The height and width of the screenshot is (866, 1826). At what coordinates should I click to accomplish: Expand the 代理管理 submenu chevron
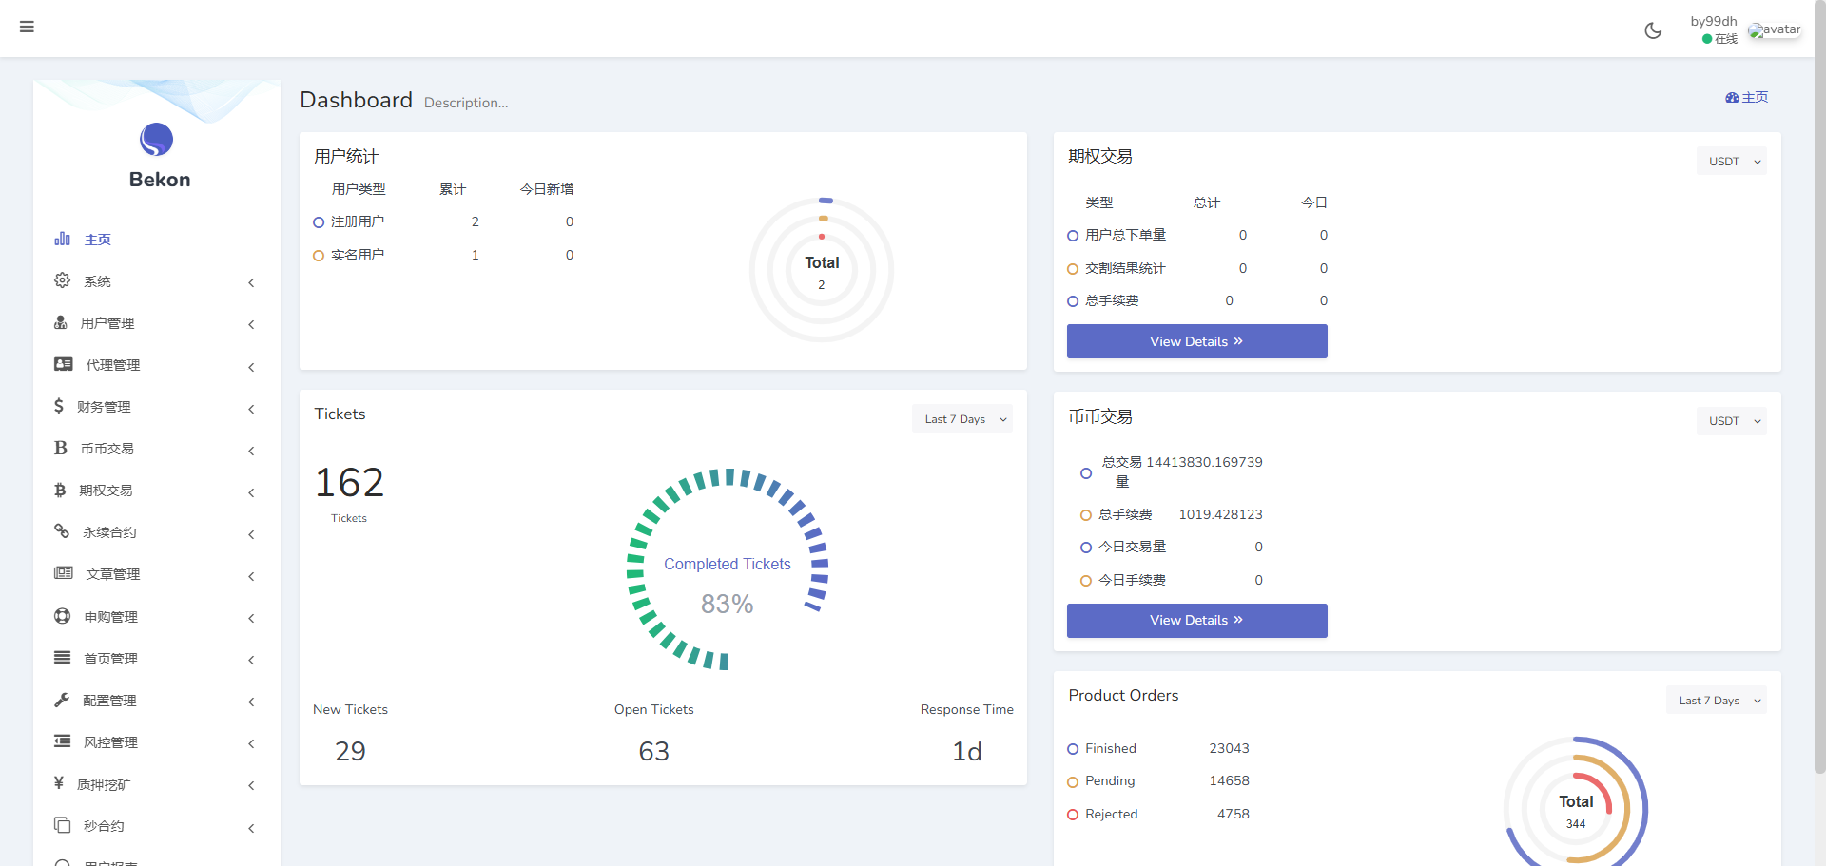tap(251, 367)
